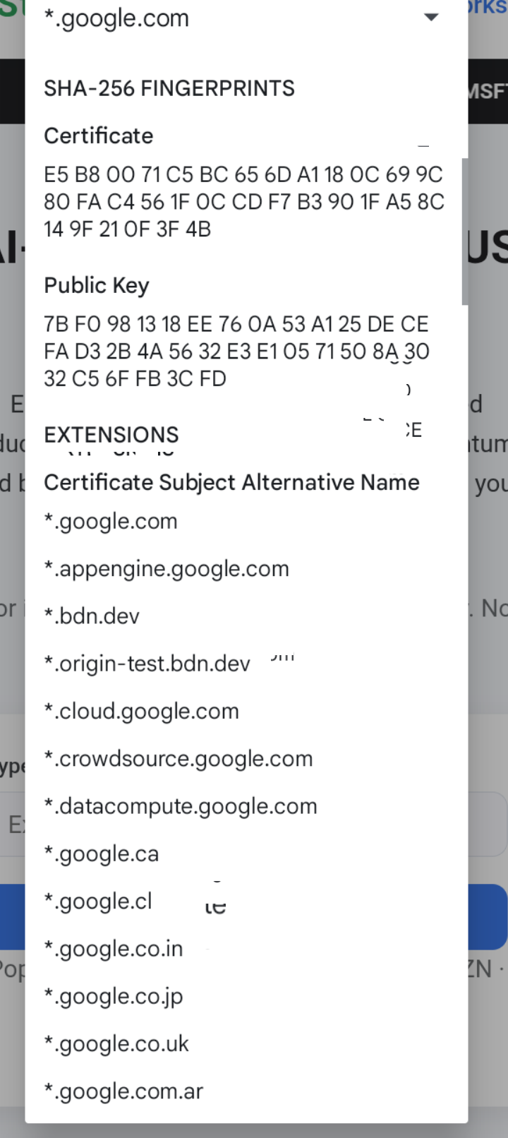Click the *.cloud.google.com entry
The image size is (508, 1138).
click(x=142, y=711)
